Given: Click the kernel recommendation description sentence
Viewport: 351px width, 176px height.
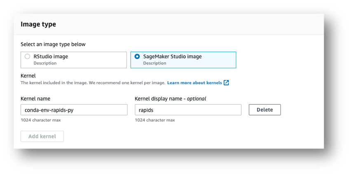Looking at the screenshot, I should [x=93, y=82].
